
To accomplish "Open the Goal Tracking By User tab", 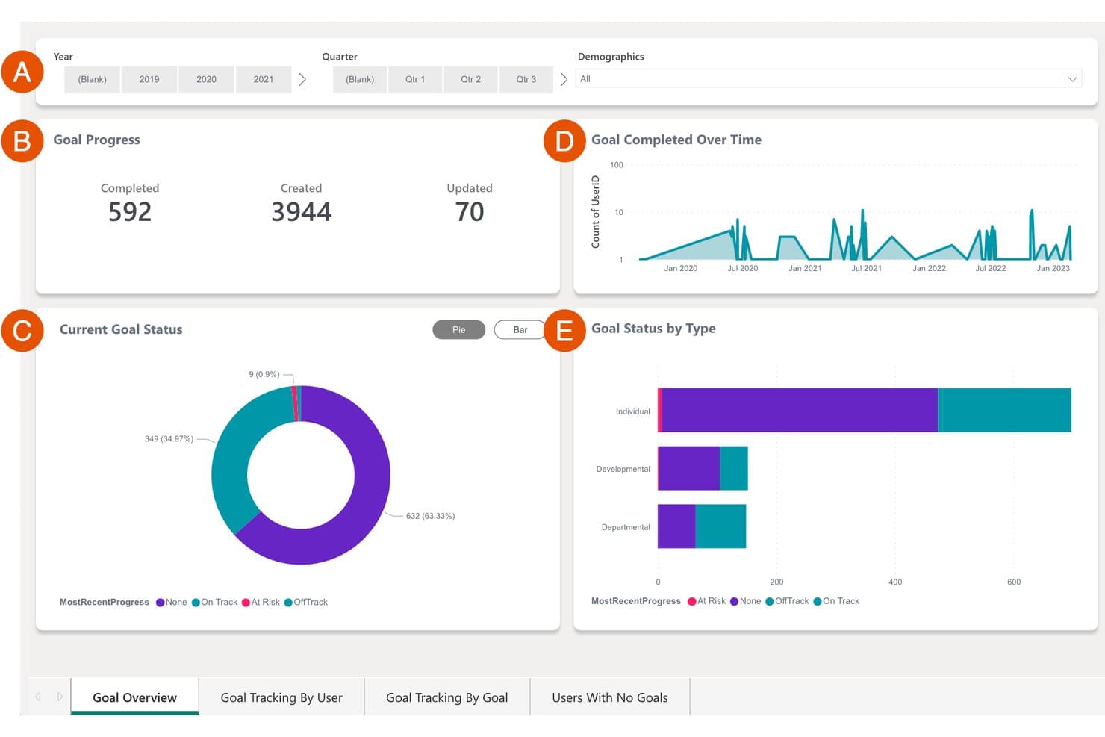I will (x=281, y=697).
